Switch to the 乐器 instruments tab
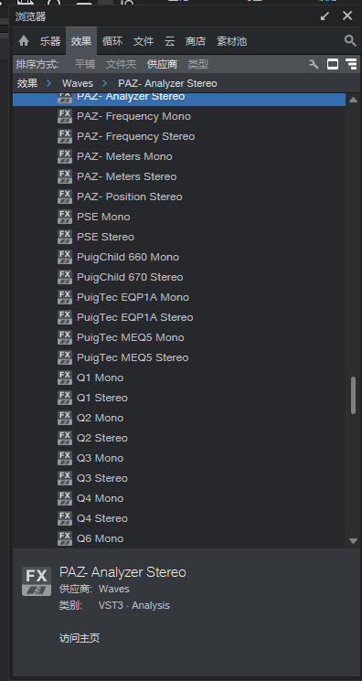Viewport: 362px width, 681px height. (50, 41)
